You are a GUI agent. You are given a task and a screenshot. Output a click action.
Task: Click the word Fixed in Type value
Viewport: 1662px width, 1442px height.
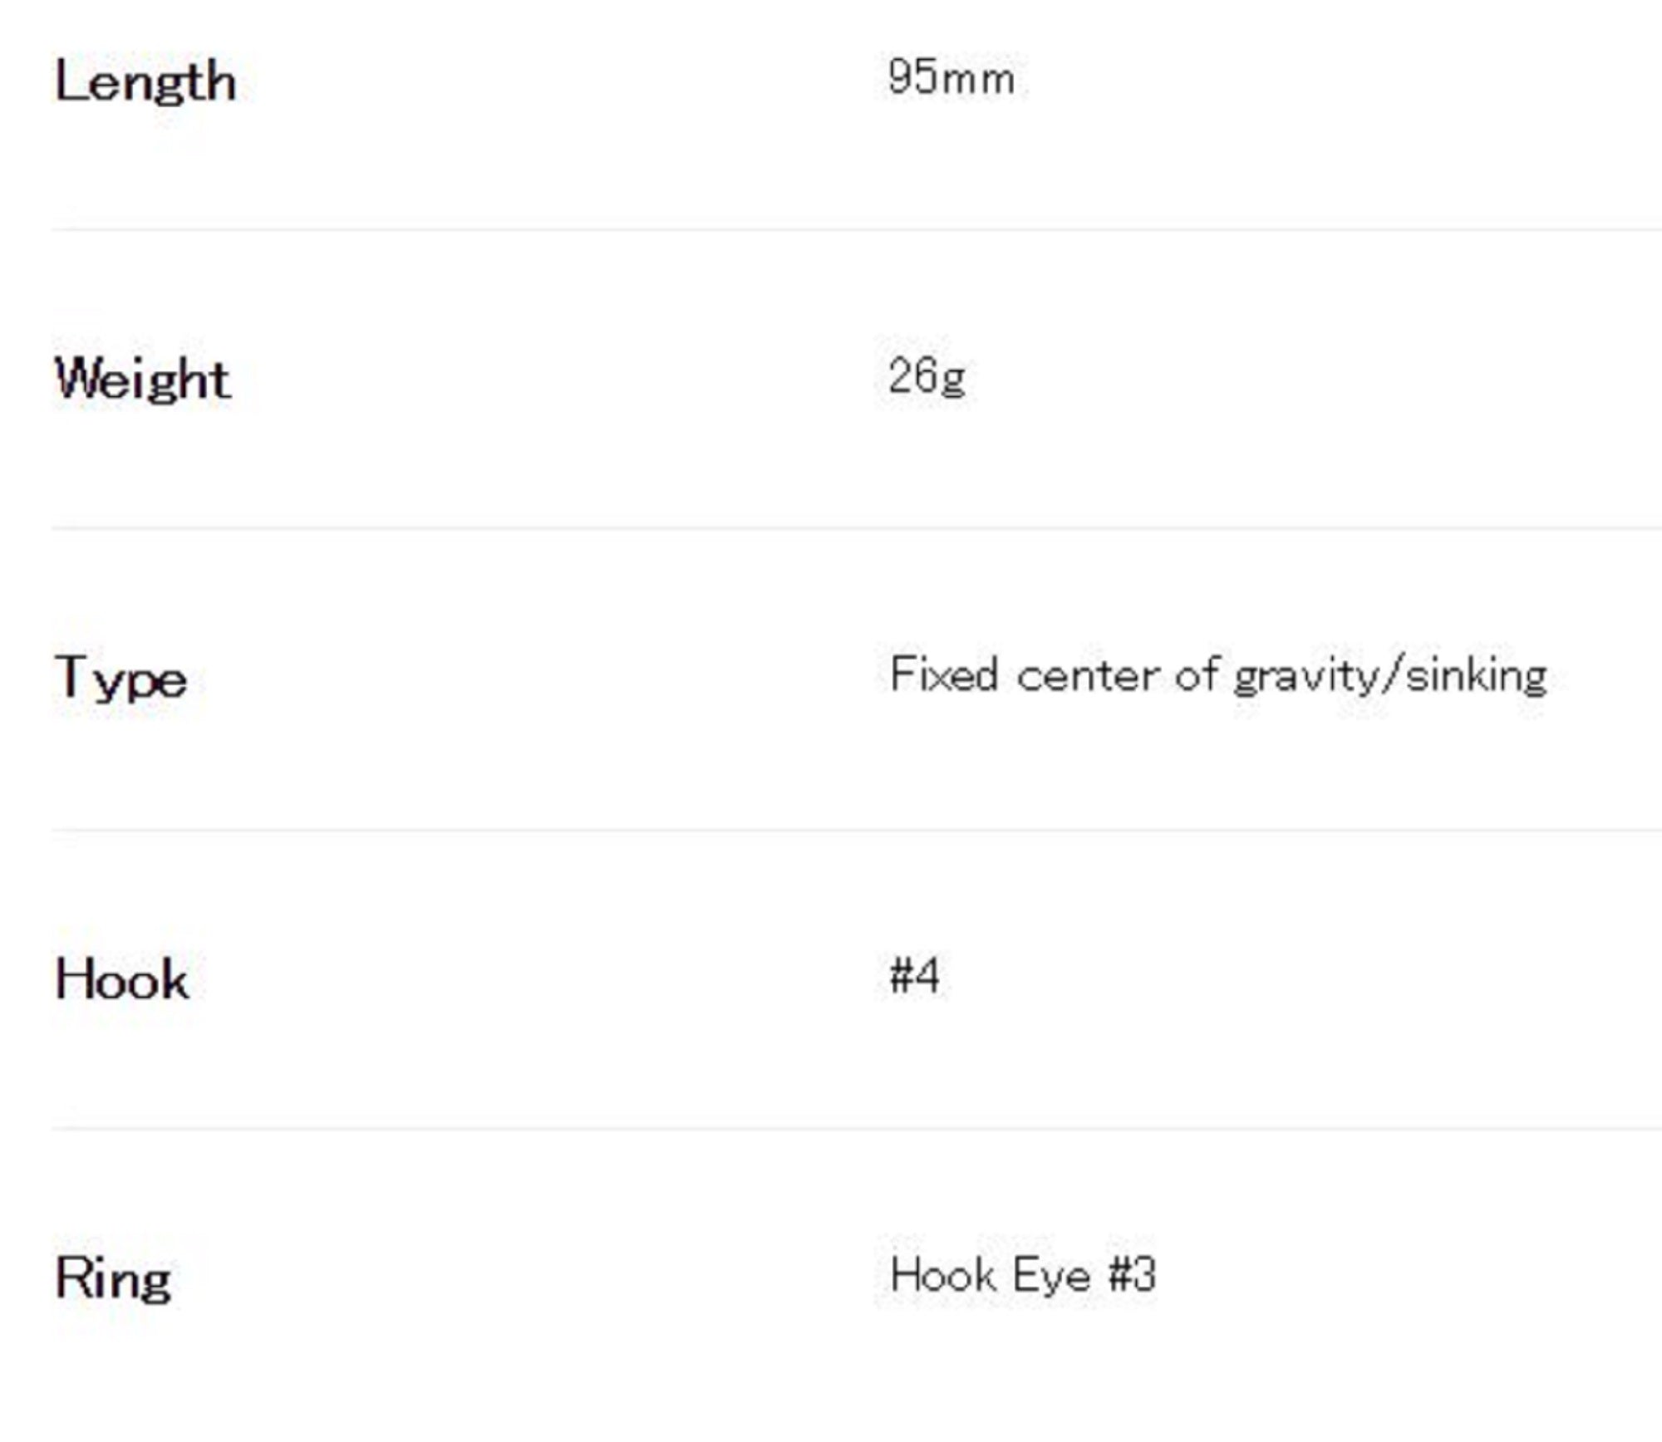(x=943, y=674)
